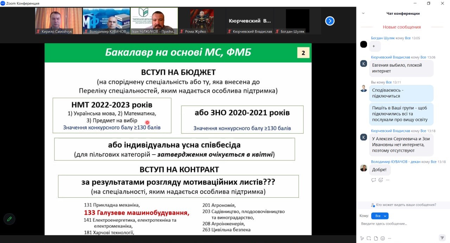Screen dimensions: 450x243
Task: Select Іван ЧИЖИКОВ's video thumbnail
Action: coord(154,21)
